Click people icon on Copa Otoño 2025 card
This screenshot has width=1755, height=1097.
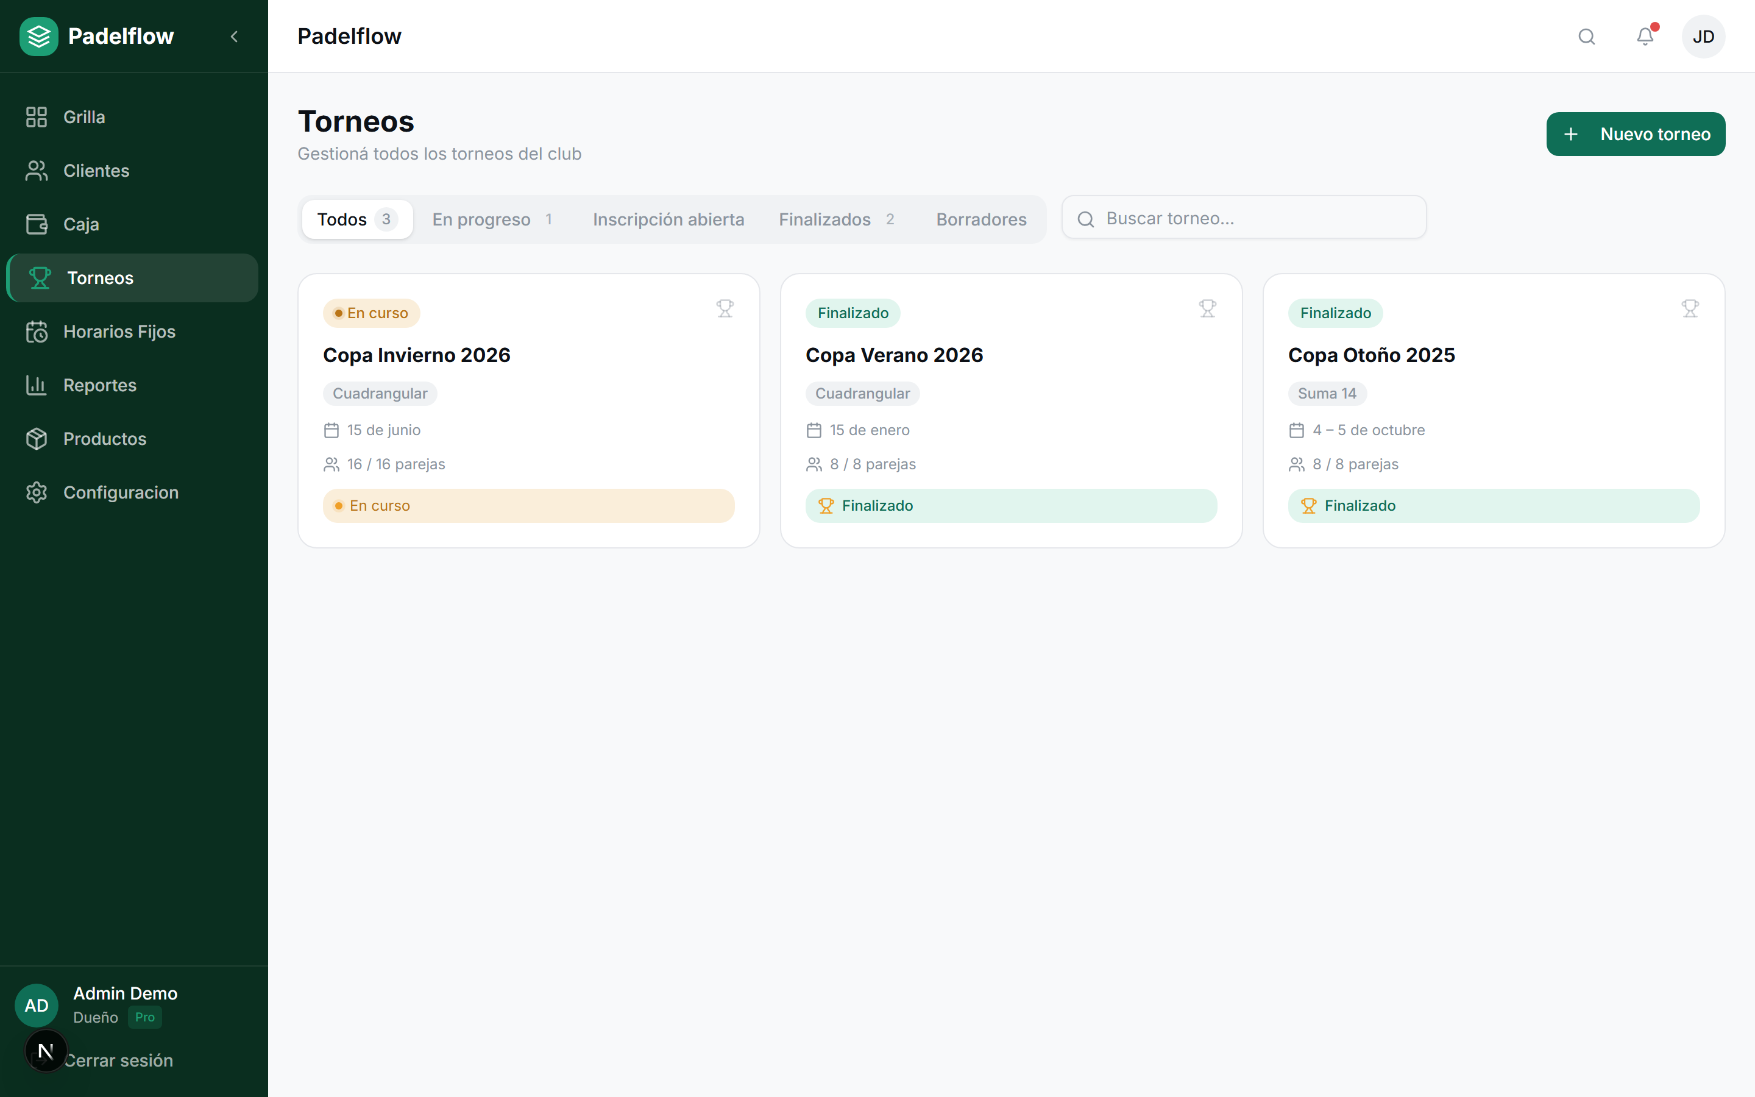pyautogui.click(x=1297, y=464)
